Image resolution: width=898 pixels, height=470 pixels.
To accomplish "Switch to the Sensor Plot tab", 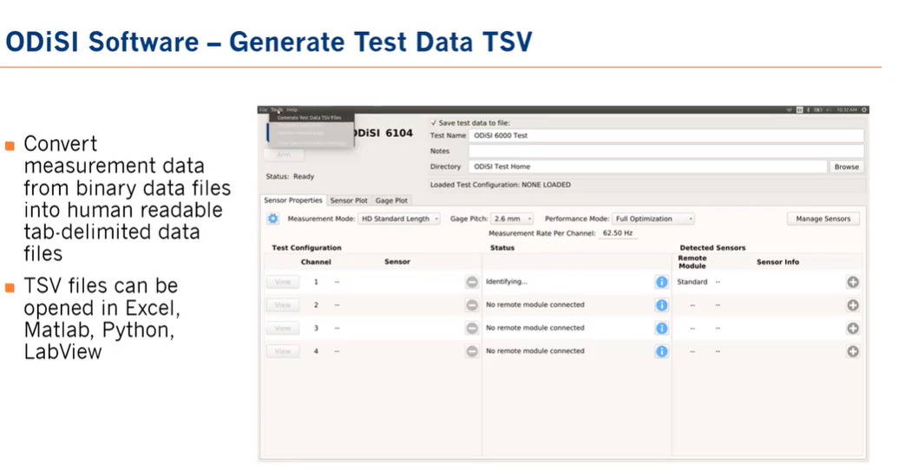I will [x=349, y=200].
